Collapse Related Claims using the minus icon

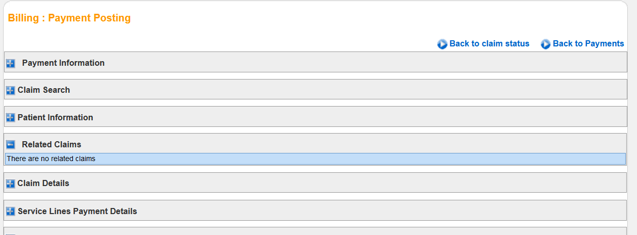pyautogui.click(x=10, y=145)
